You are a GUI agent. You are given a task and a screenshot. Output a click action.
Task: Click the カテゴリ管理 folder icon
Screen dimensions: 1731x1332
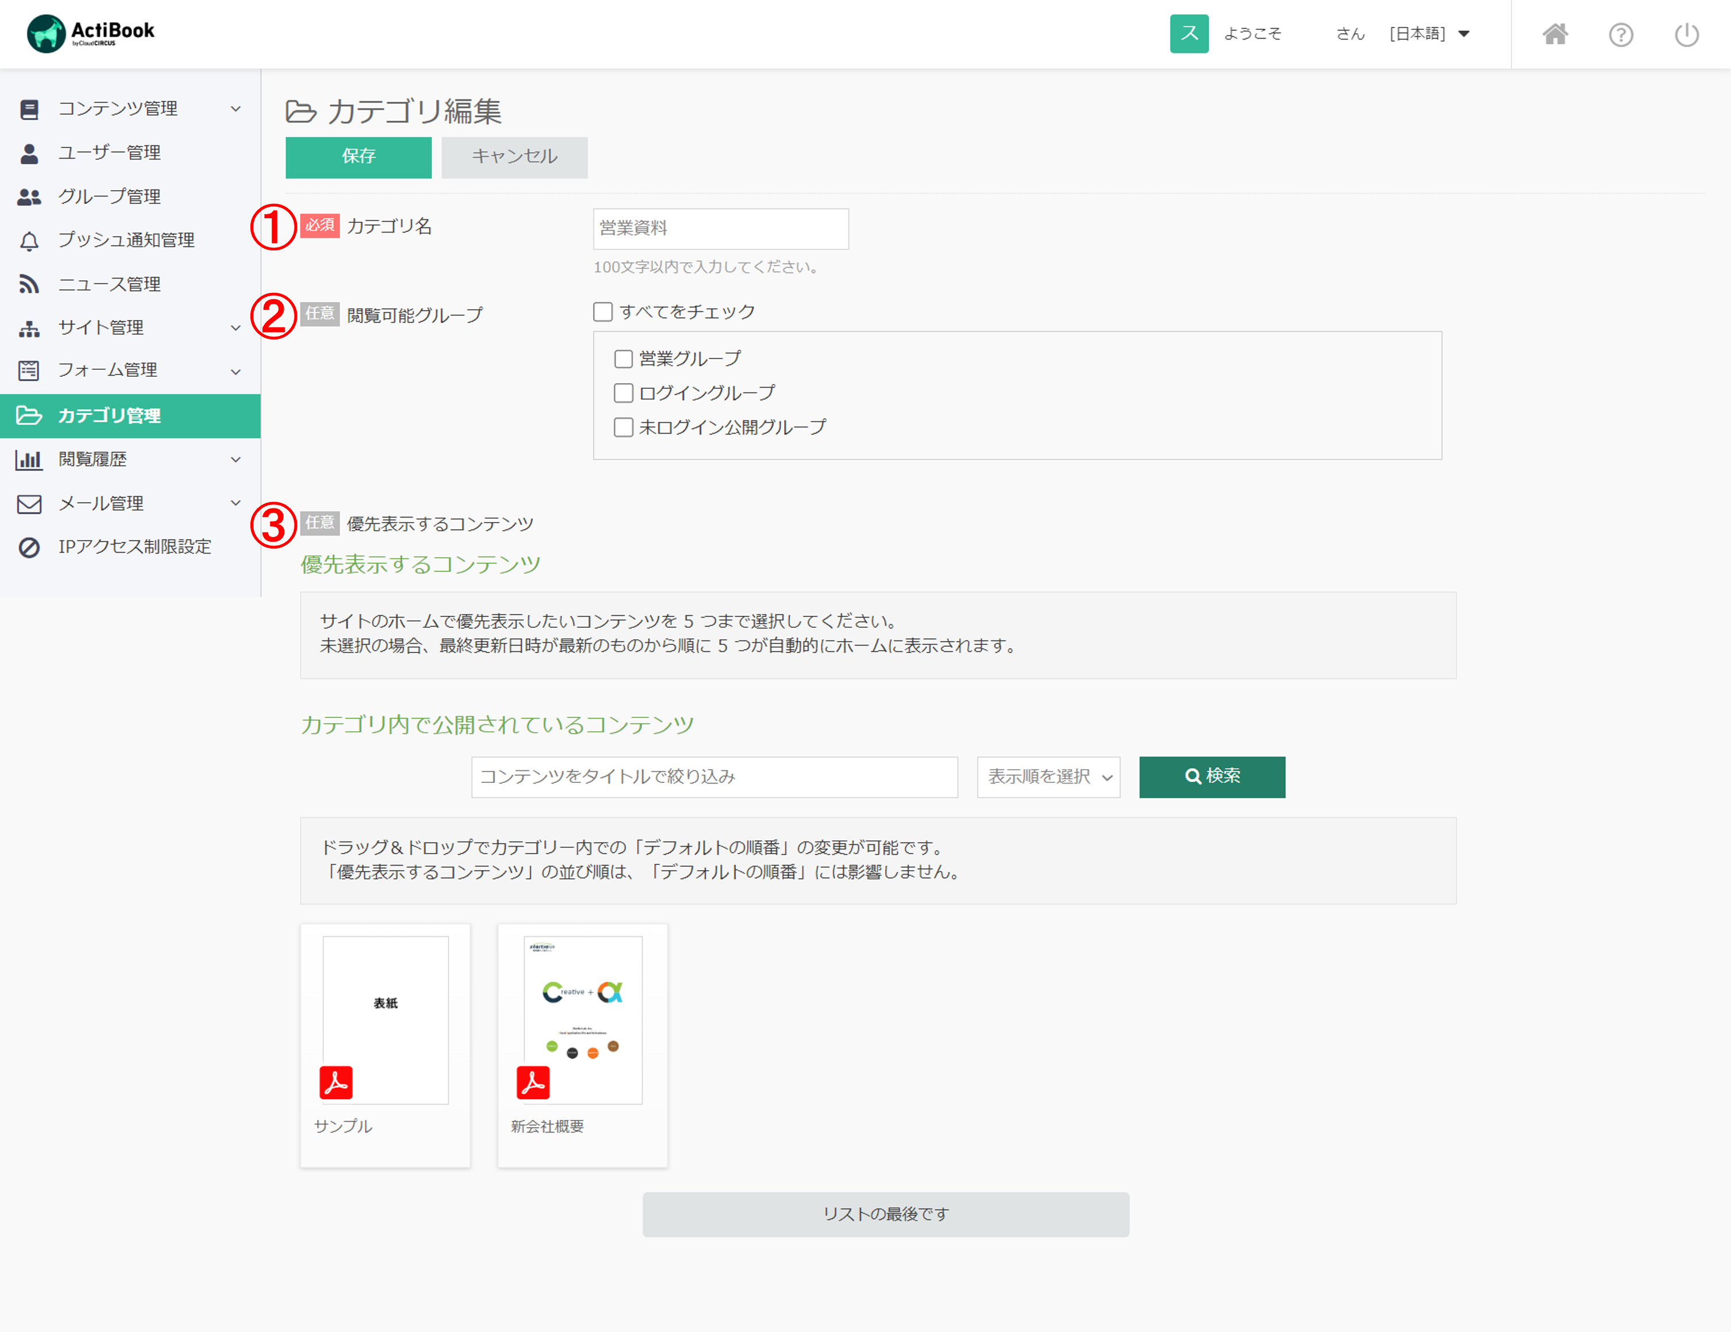pyautogui.click(x=29, y=415)
